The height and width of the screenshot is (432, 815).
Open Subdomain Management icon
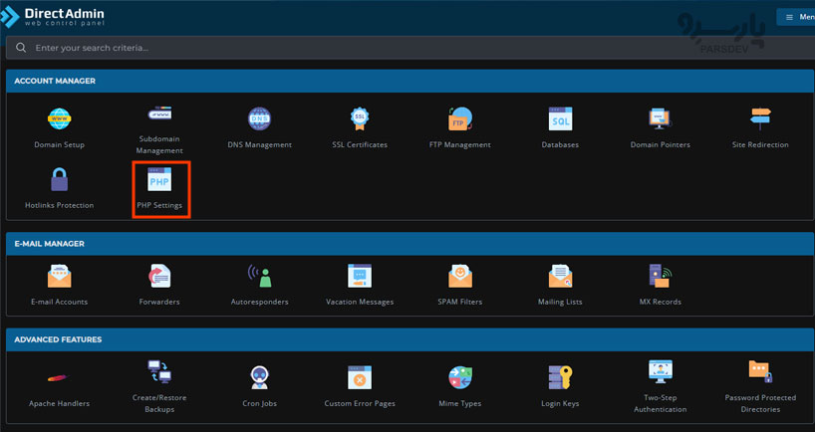tap(159, 113)
